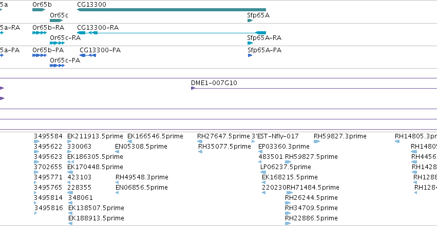Select the Or65c gene arrow glyph
Screen dimensions: 437x226
tap(56, 20)
